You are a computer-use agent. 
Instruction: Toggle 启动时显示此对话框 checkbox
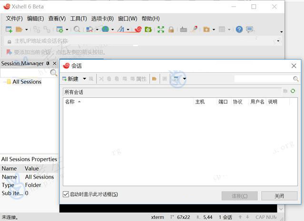pos(66,194)
